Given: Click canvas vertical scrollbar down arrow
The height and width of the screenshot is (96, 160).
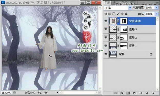Looking at the screenshot, I should pos(100,89).
